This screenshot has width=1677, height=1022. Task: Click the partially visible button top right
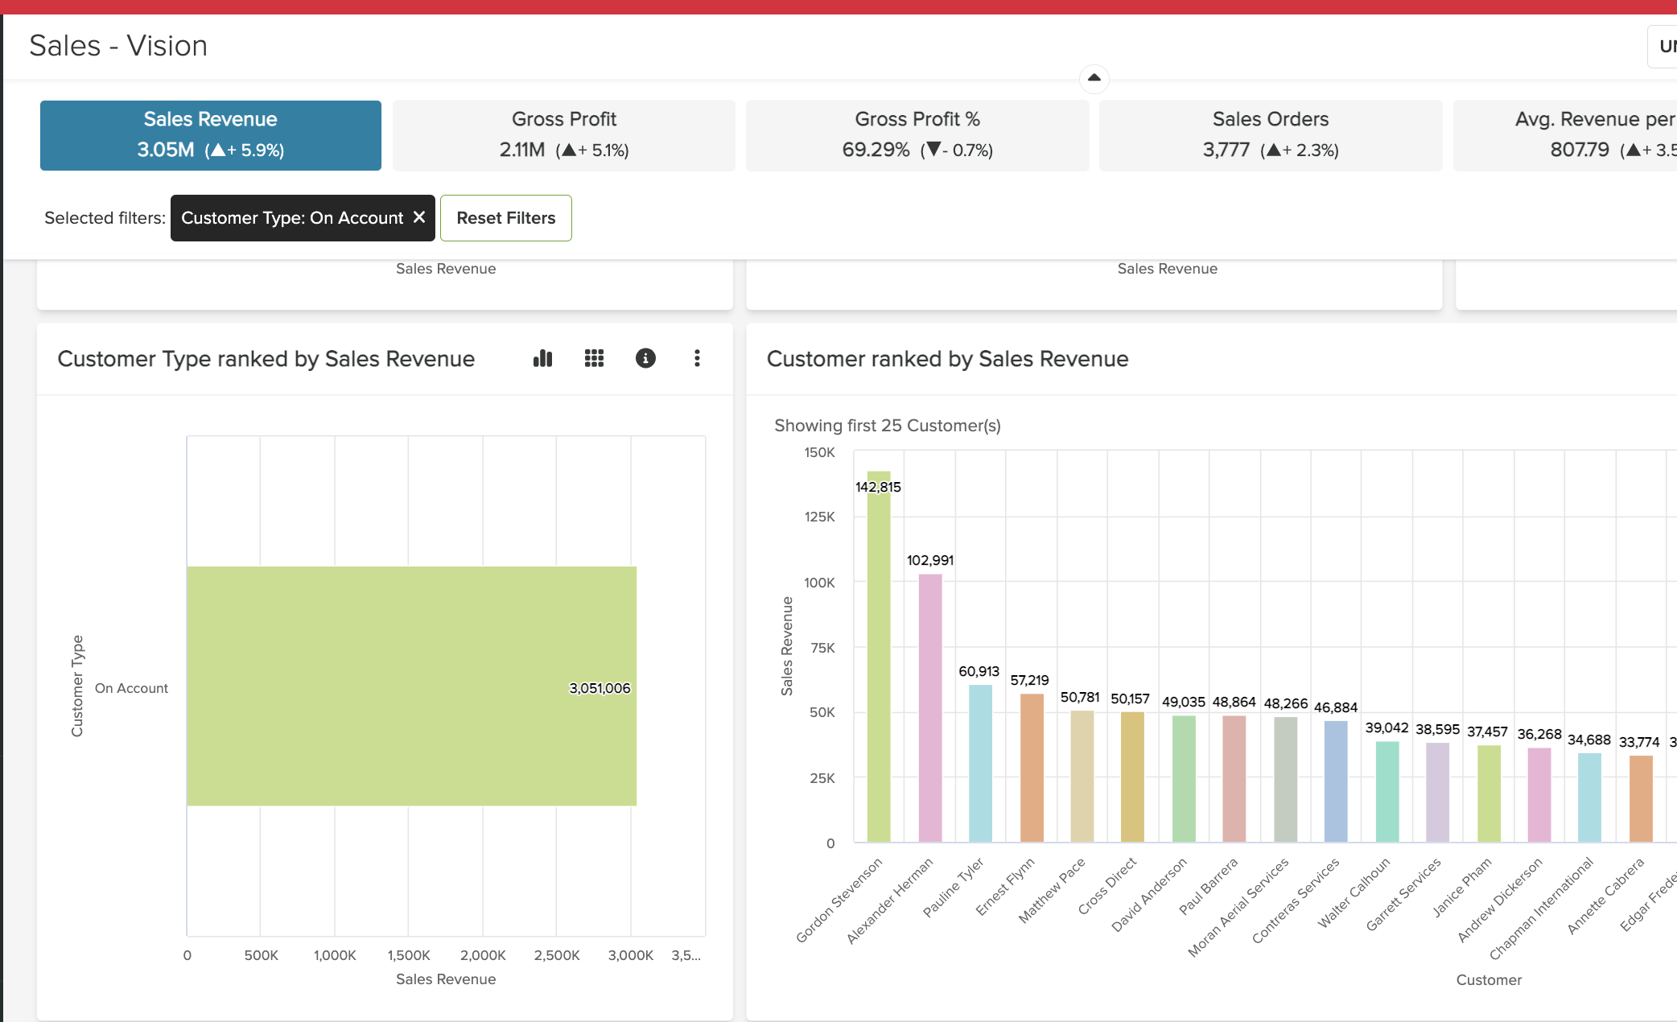[x=1663, y=46]
